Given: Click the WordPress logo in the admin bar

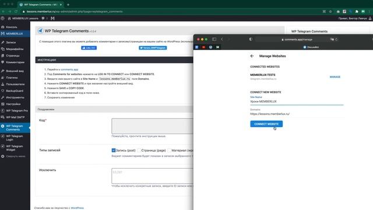Looking at the screenshot, I should coord(2,18).
